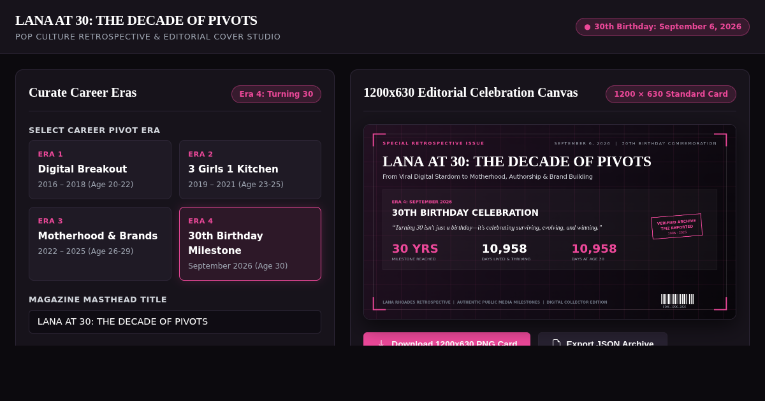Click the Verified Archive TMZ Reported stamp

pyautogui.click(x=676, y=227)
